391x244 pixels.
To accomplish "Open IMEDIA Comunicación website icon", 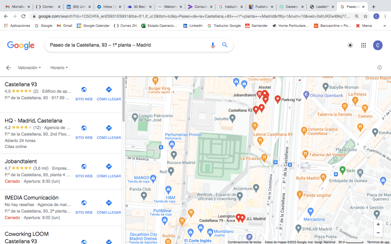I will 84,203.
